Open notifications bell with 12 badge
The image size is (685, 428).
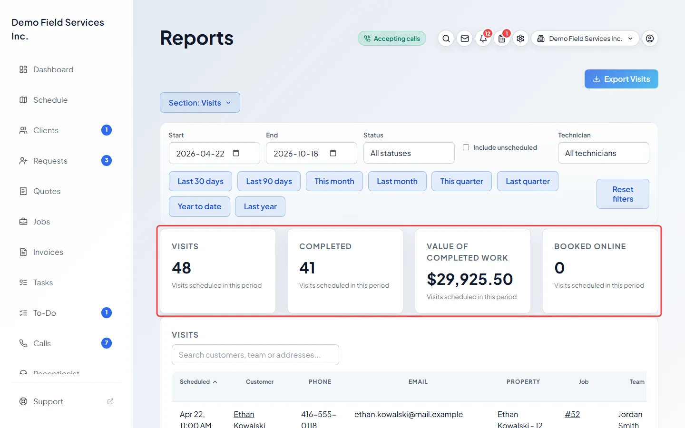[483, 39]
